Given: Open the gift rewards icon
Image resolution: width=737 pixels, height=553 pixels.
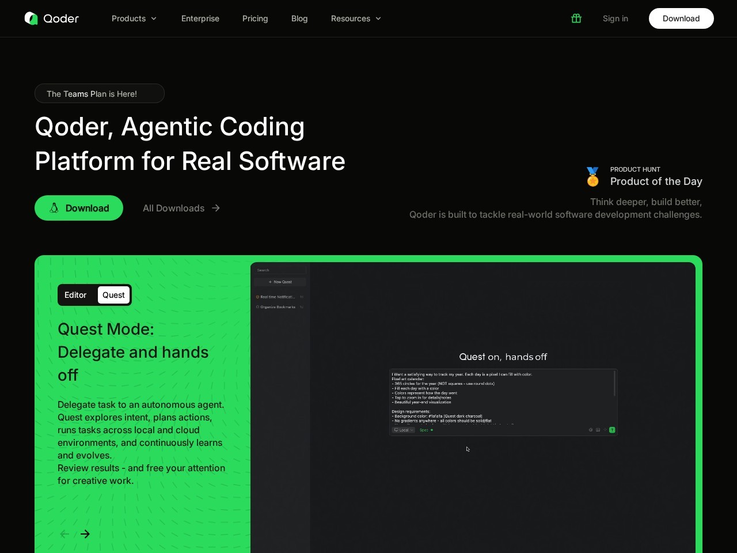Looking at the screenshot, I should point(576,18).
